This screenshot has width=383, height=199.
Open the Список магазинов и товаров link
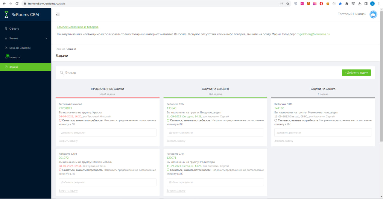77,27
